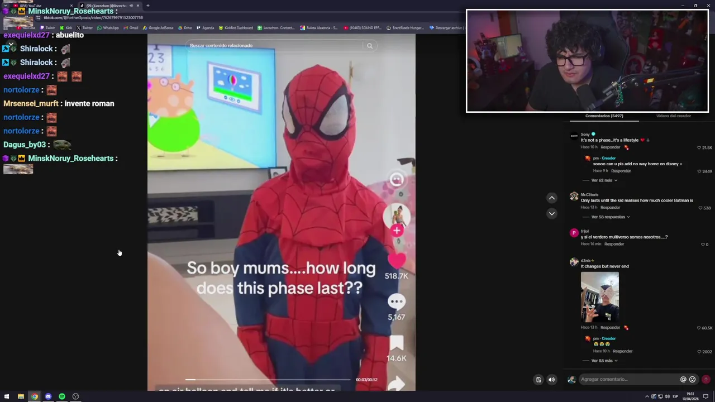Reply to Mr.Clitoris comment with Responder
Viewport: 715px width, 402px height.
610,208
